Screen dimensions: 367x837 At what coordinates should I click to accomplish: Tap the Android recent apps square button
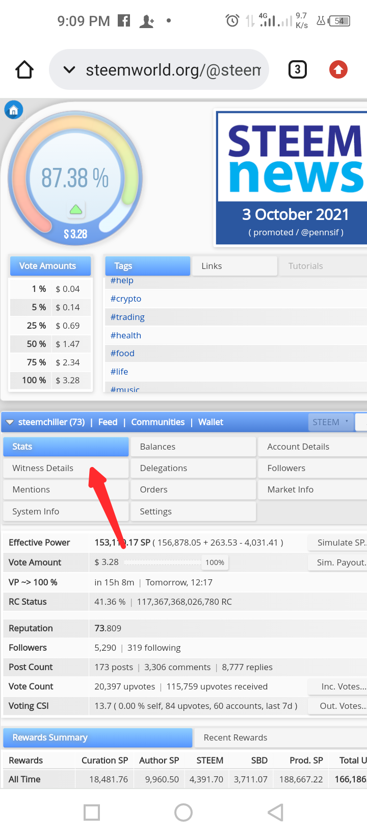tap(92, 812)
